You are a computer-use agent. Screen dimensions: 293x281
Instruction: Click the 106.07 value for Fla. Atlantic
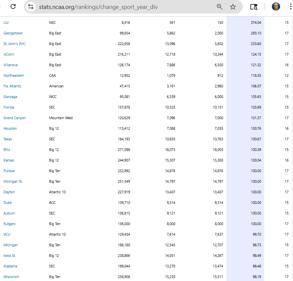(x=256, y=86)
